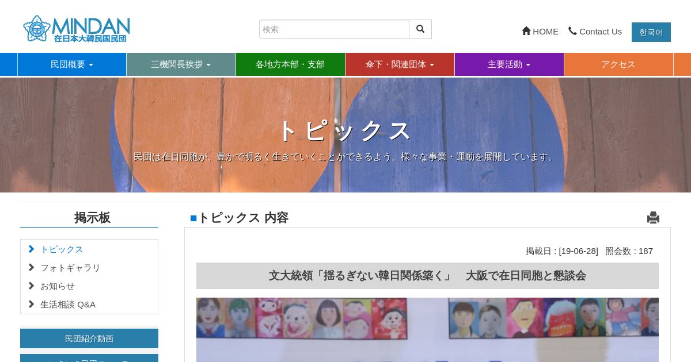Expand the 主要活動 dropdown menu
Image resolution: width=691 pixels, height=362 pixels.
pos(509,64)
